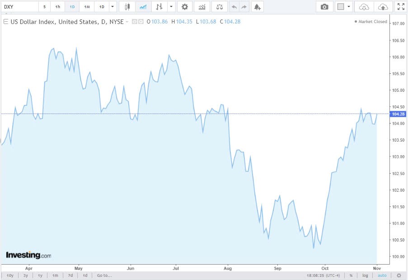
Task: Switch to the 1M interval
Action: tap(86, 6)
